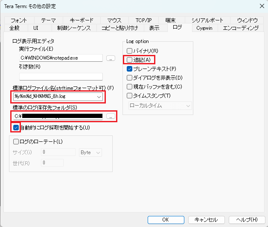Open help with ヘルプ(H) button
The width and height of the screenshot is (268, 227).
(247, 220)
